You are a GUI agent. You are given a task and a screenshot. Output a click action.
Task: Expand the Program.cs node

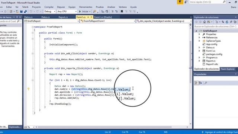199,58
